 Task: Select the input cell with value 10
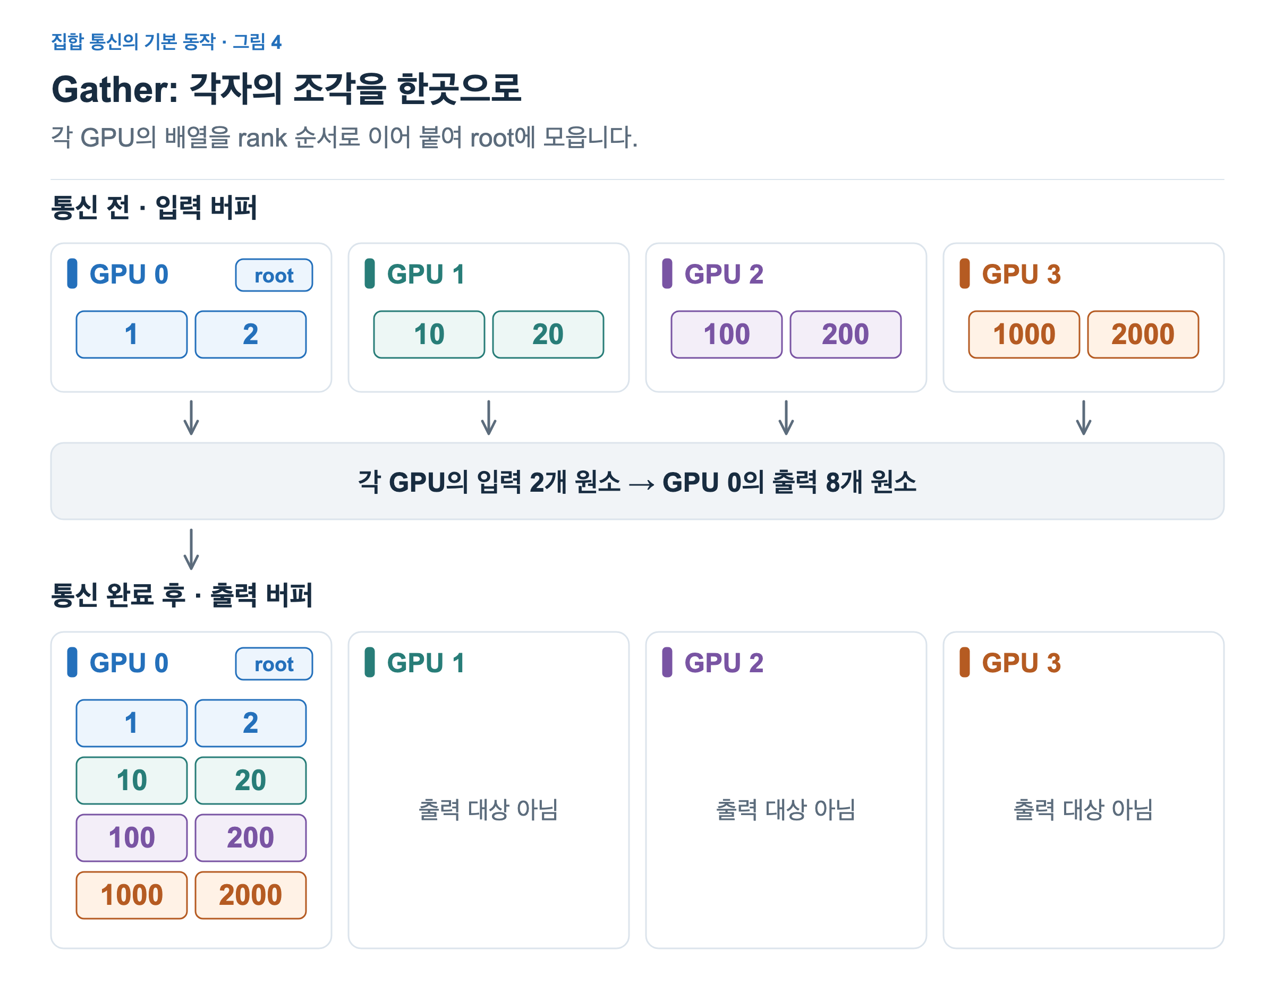click(429, 335)
